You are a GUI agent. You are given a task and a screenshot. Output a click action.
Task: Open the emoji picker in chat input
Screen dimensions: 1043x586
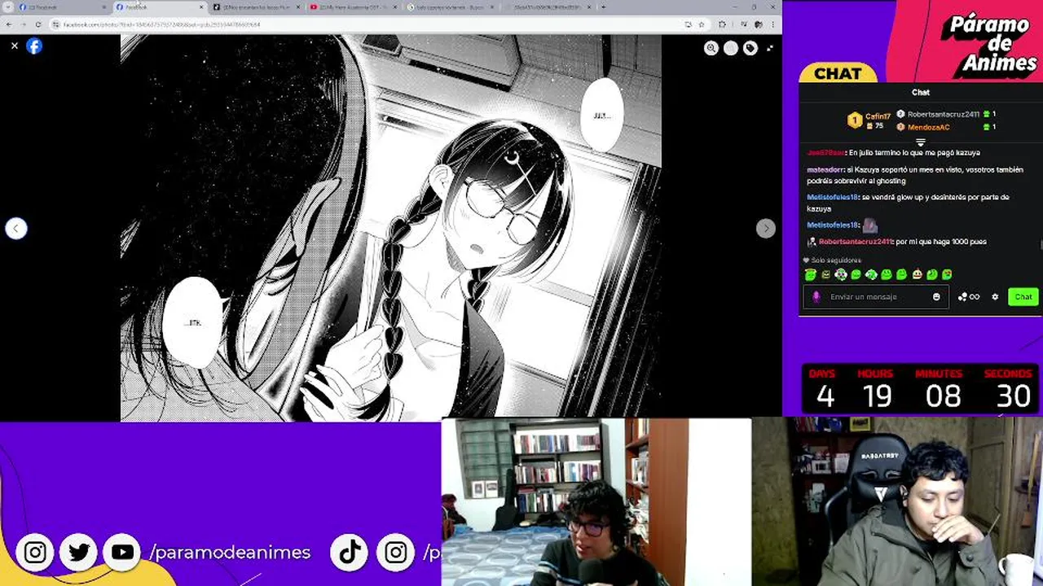pos(936,297)
